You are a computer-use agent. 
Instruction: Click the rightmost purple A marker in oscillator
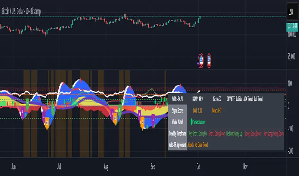coord(153,117)
